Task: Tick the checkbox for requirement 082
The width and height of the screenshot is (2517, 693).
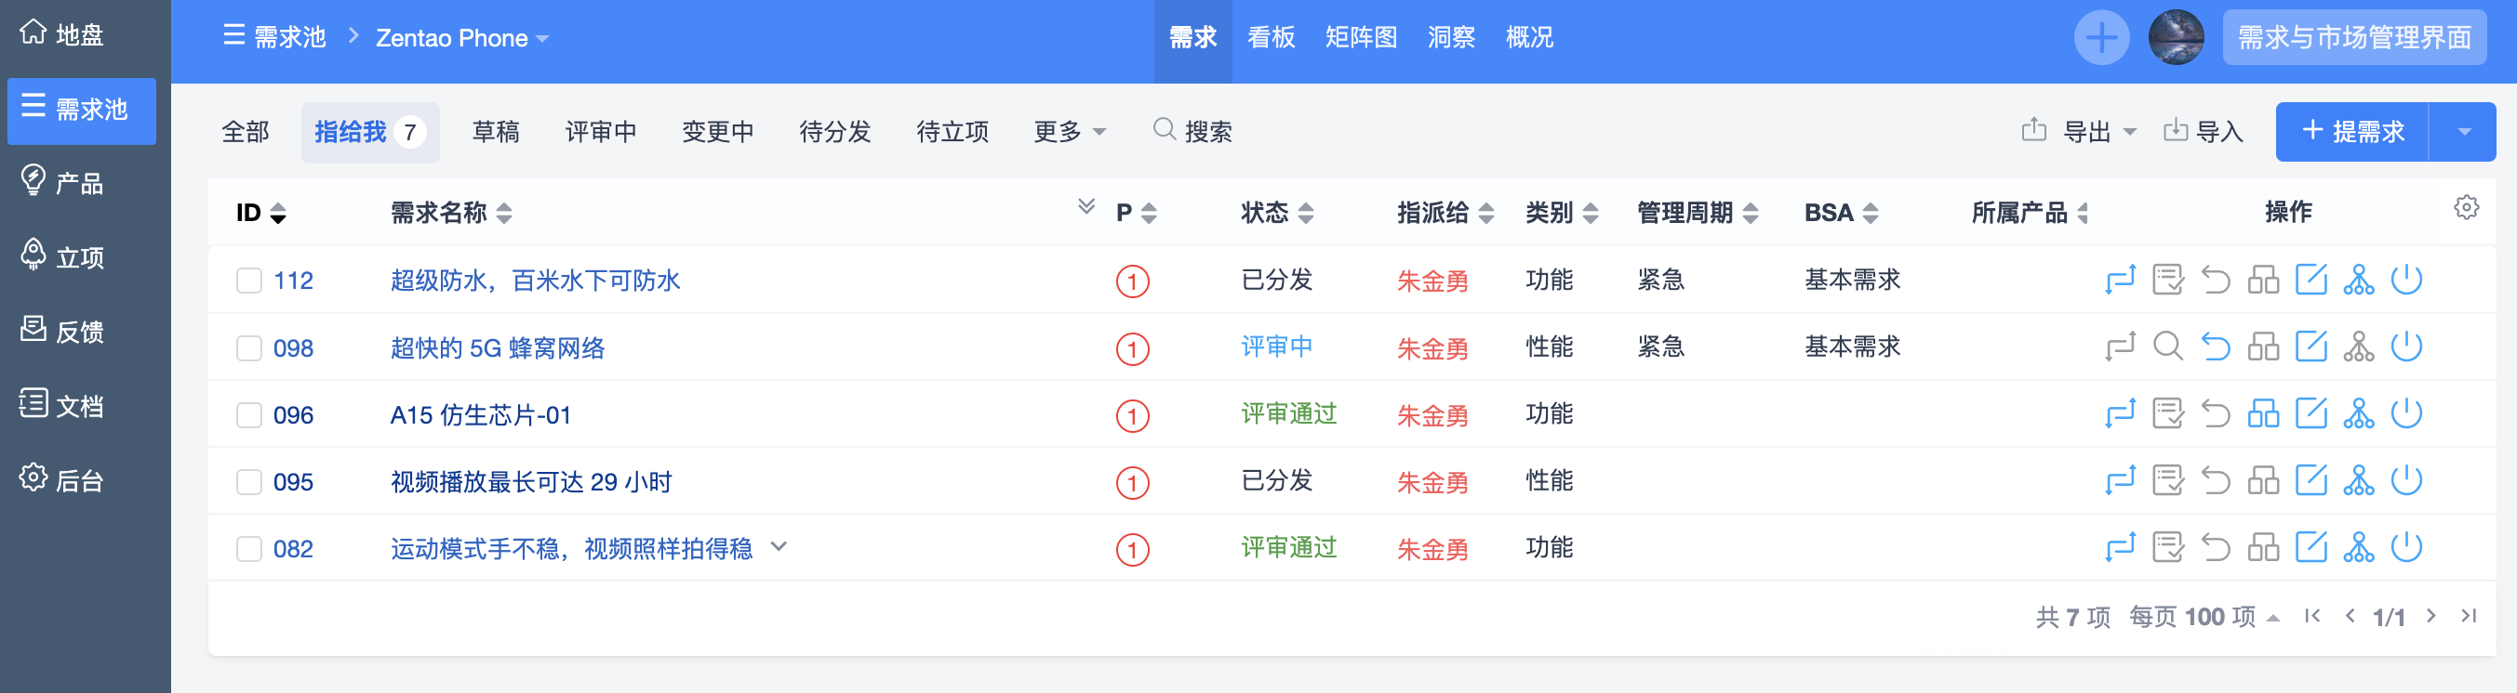Action: [x=249, y=548]
